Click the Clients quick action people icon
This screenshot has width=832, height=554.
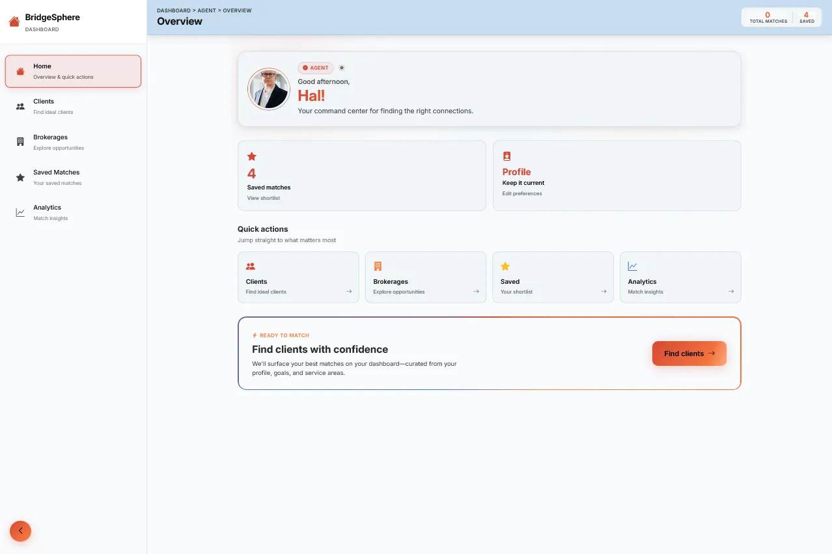[x=251, y=266]
